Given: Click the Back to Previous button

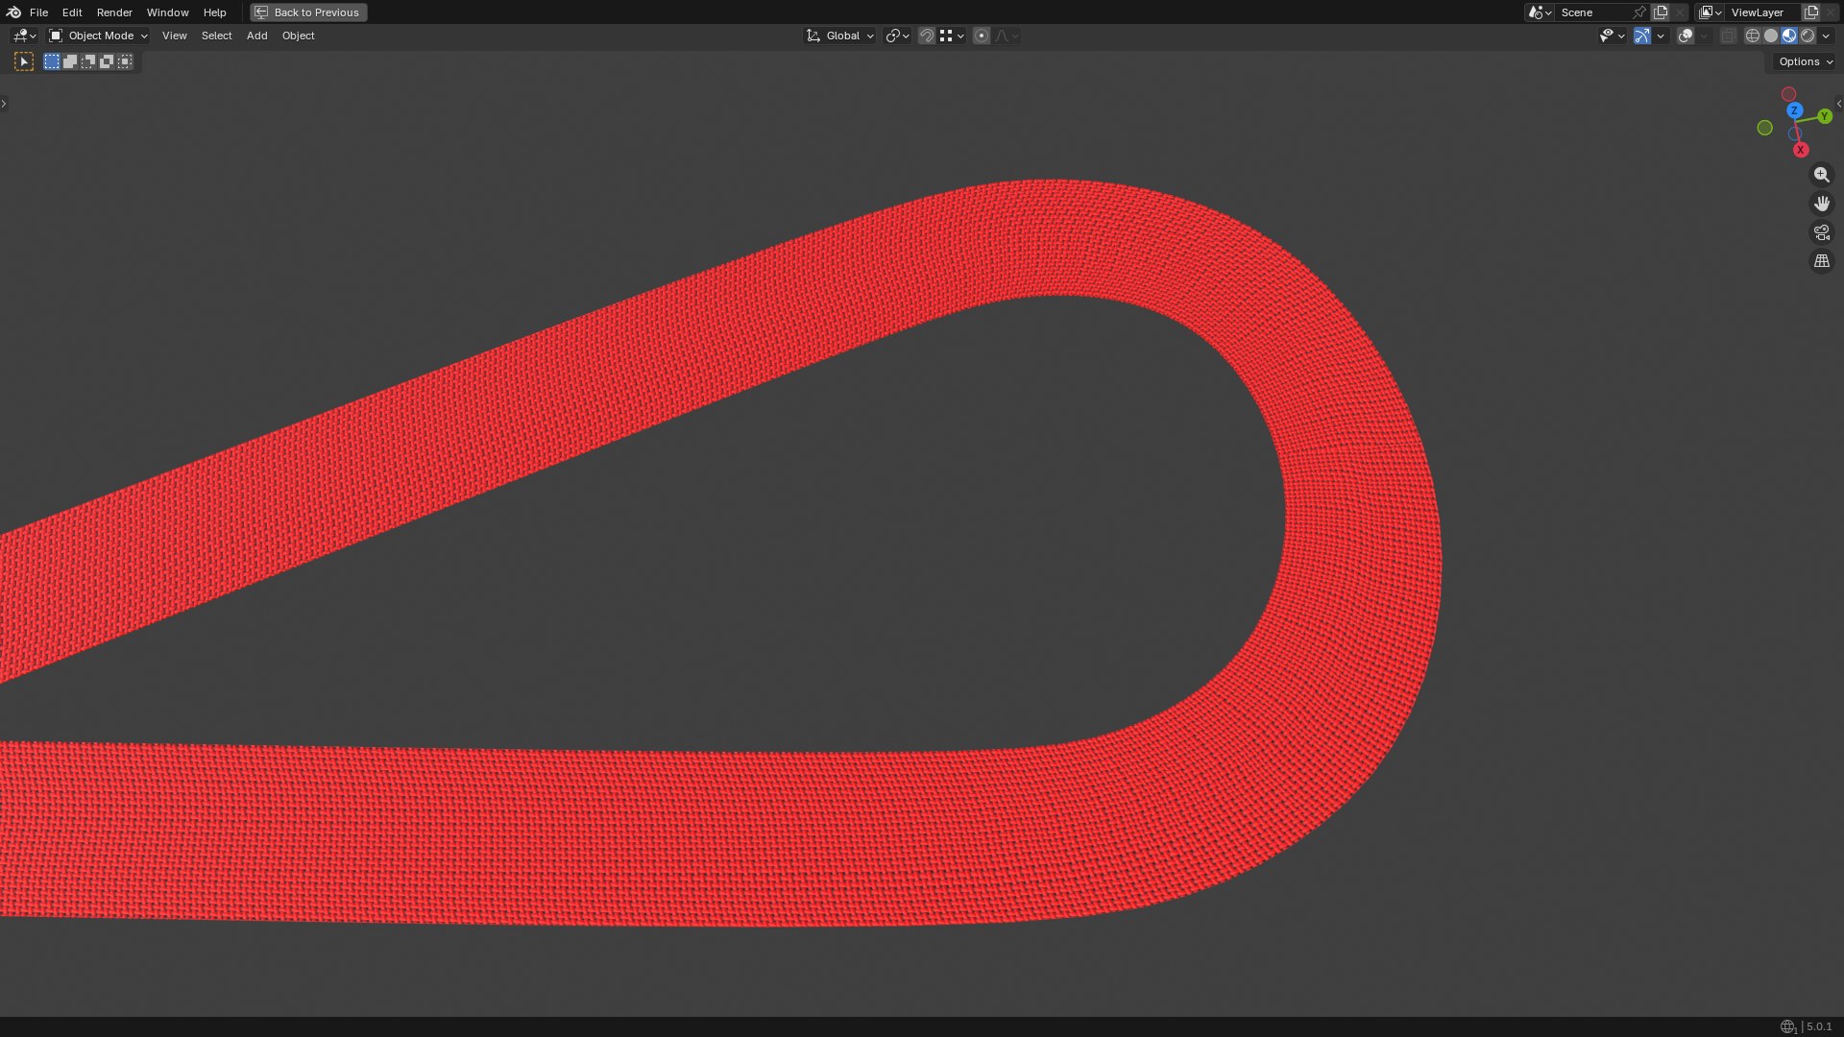Looking at the screenshot, I should coord(308,12).
